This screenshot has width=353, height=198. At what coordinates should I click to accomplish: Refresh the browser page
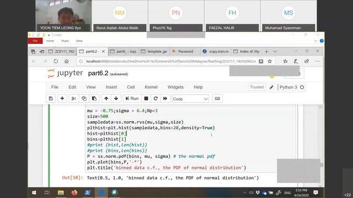tap(56, 61)
